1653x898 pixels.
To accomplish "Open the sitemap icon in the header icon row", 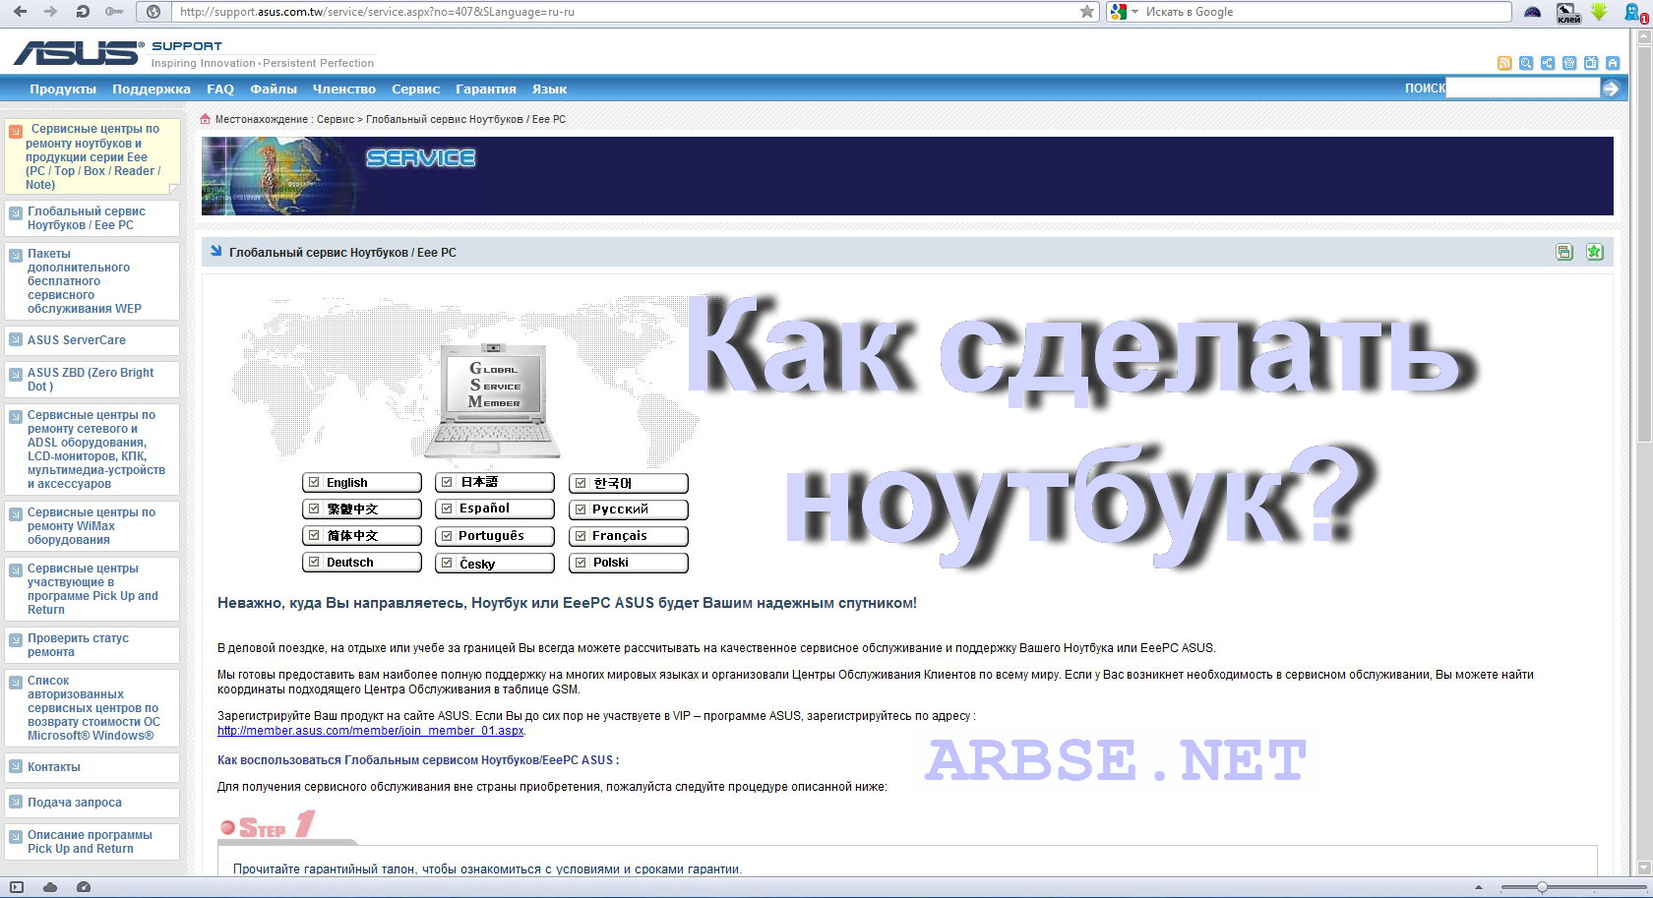I will point(1548,63).
